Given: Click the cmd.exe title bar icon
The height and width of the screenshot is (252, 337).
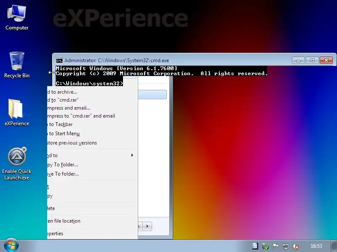Looking at the screenshot, I should [59, 60].
